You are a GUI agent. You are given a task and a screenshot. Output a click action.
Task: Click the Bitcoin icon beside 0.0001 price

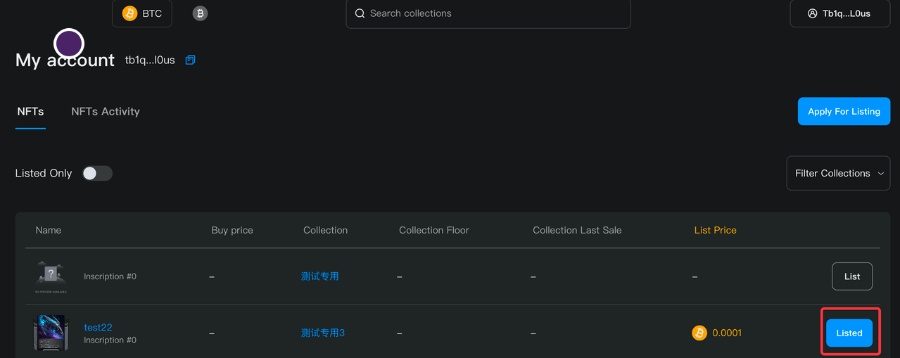[x=699, y=333]
